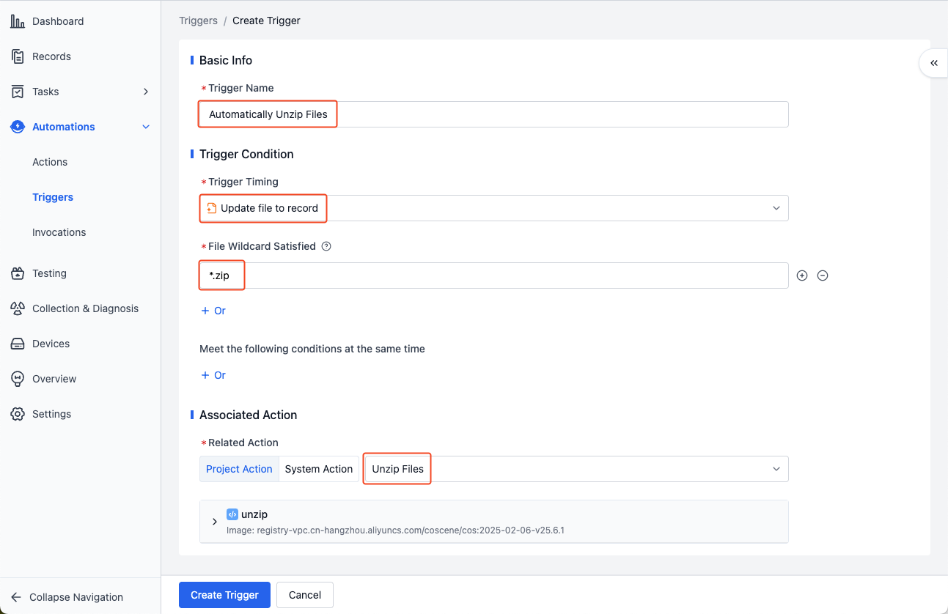
Task: Click the double-chevron panel collapse icon
Action: click(934, 63)
